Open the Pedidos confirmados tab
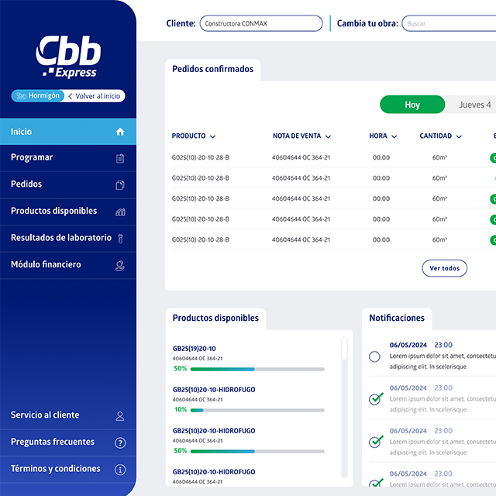This screenshot has height=496, width=496. coord(213,69)
